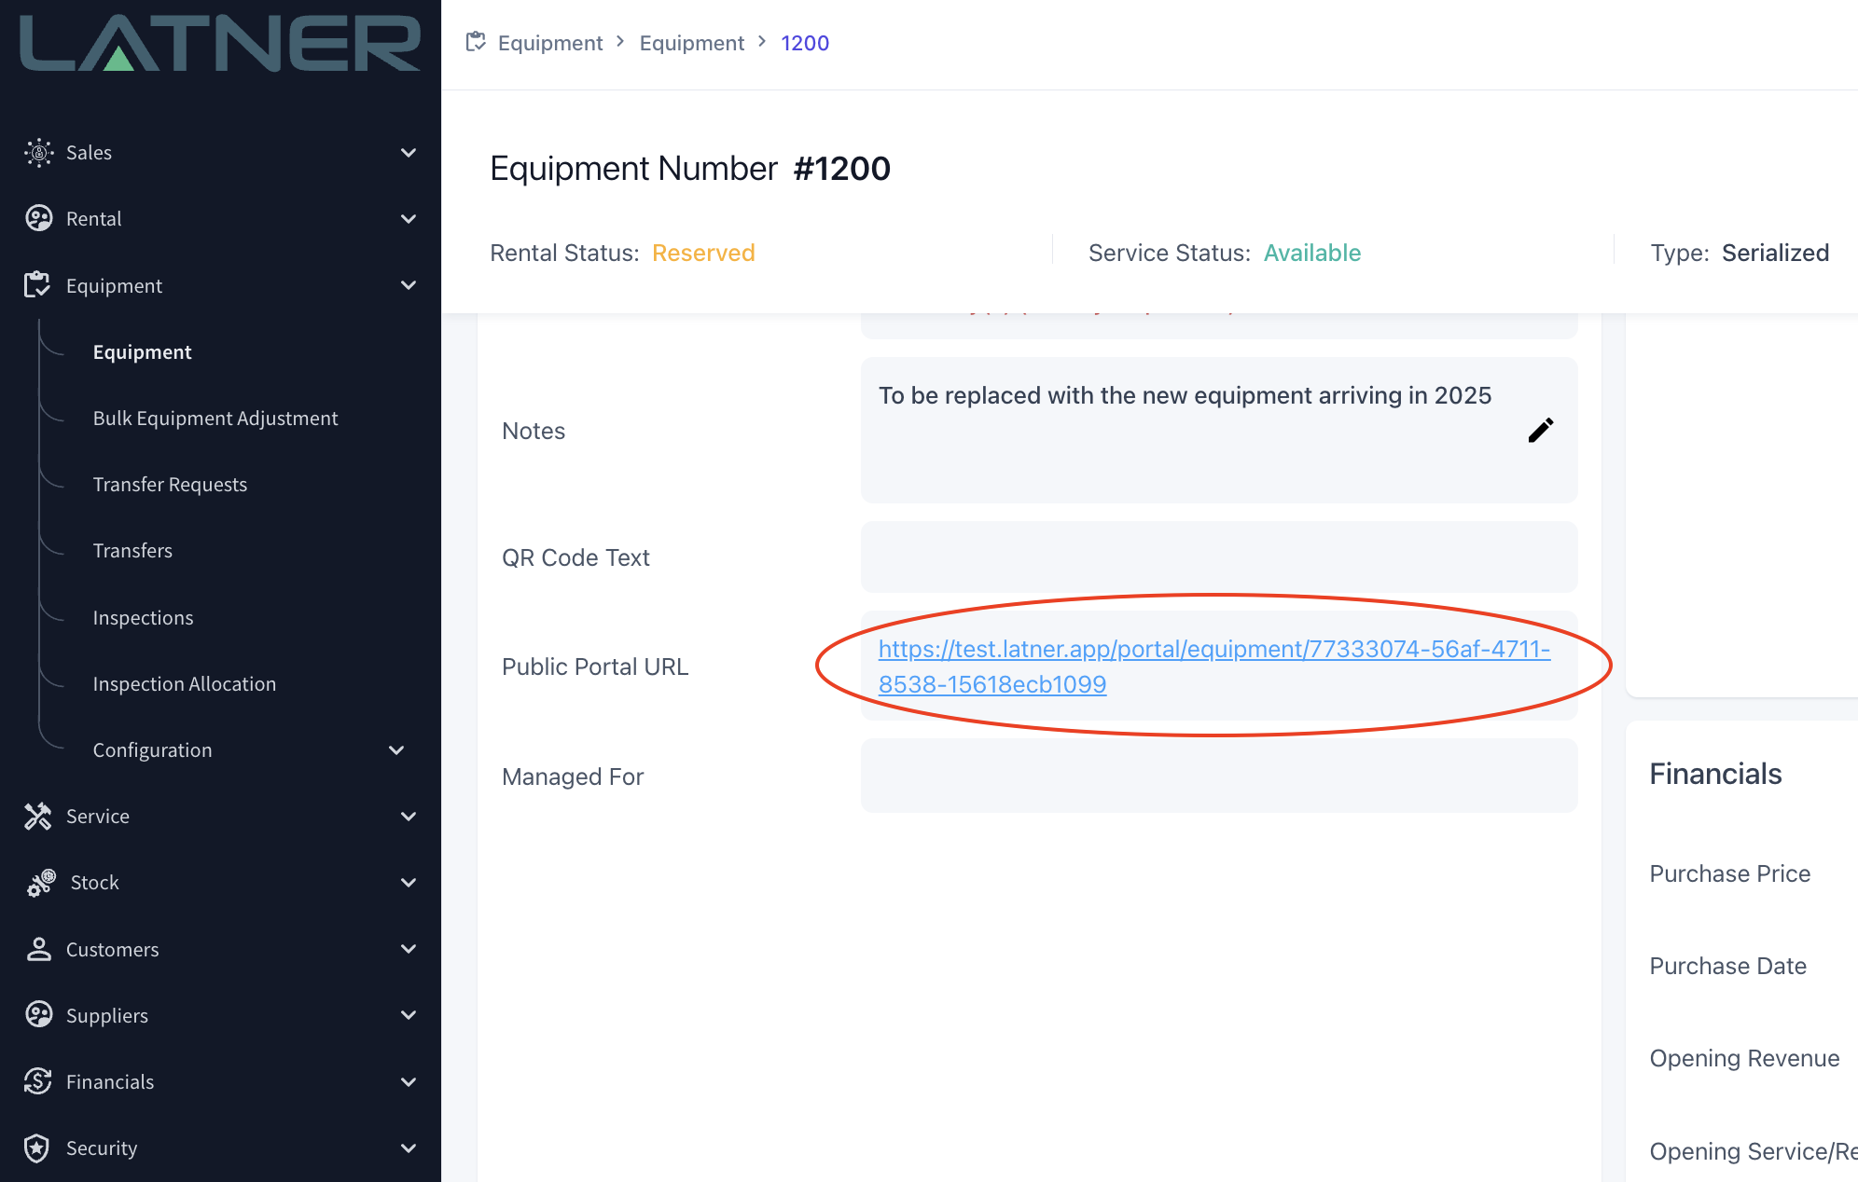Click the Stock gears icon
This screenshot has width=1858, height=1182.
[41, 883]
